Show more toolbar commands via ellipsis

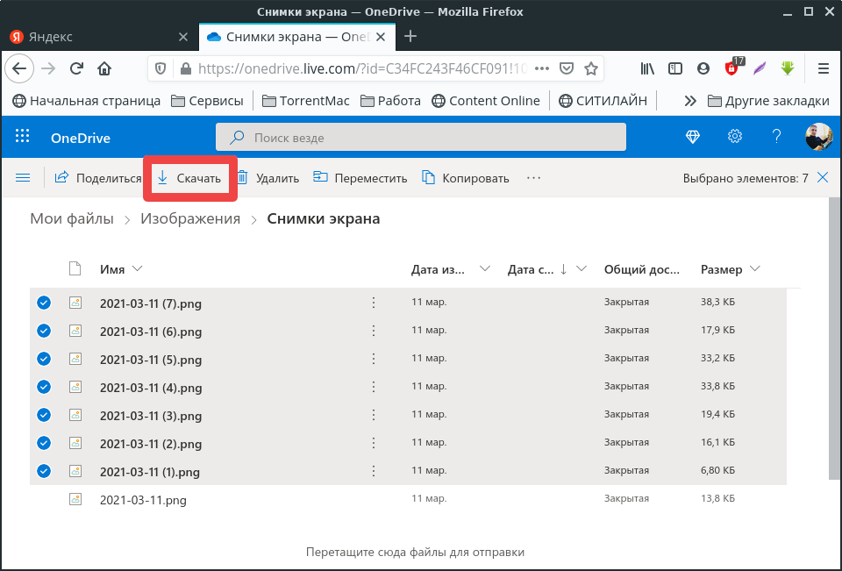(533, 178)
